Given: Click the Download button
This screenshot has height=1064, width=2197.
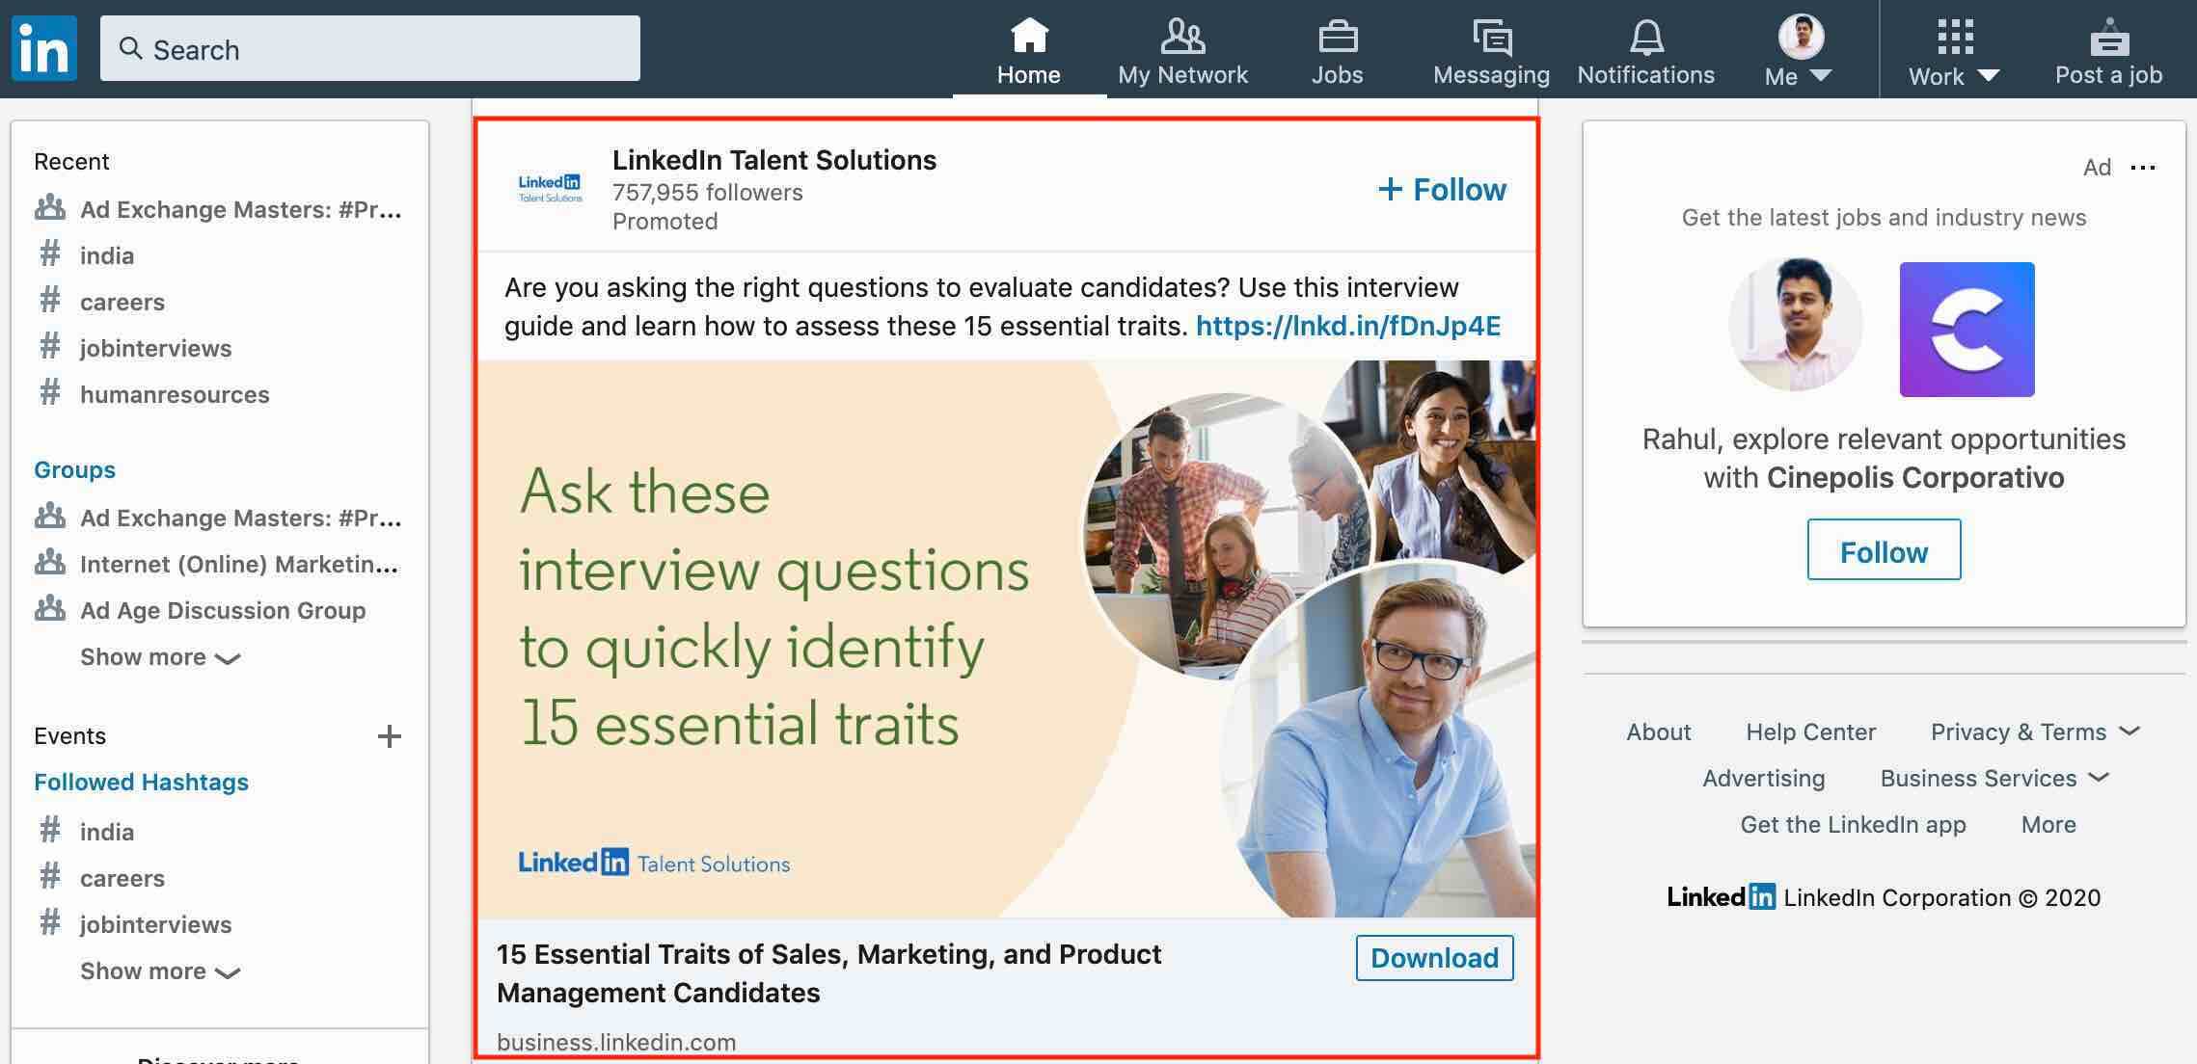Looking at the screenshot, I should pyautogui.click(x=1434, y=958).
